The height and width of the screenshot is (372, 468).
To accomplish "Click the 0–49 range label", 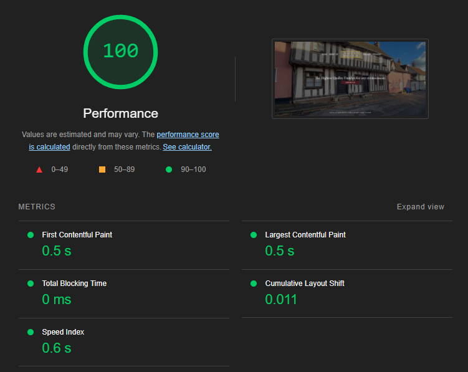I will pyautogui.click(x=60, y=169).
